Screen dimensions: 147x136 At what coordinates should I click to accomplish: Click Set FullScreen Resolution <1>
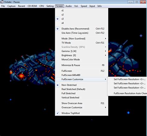click(x=127, y=79)
